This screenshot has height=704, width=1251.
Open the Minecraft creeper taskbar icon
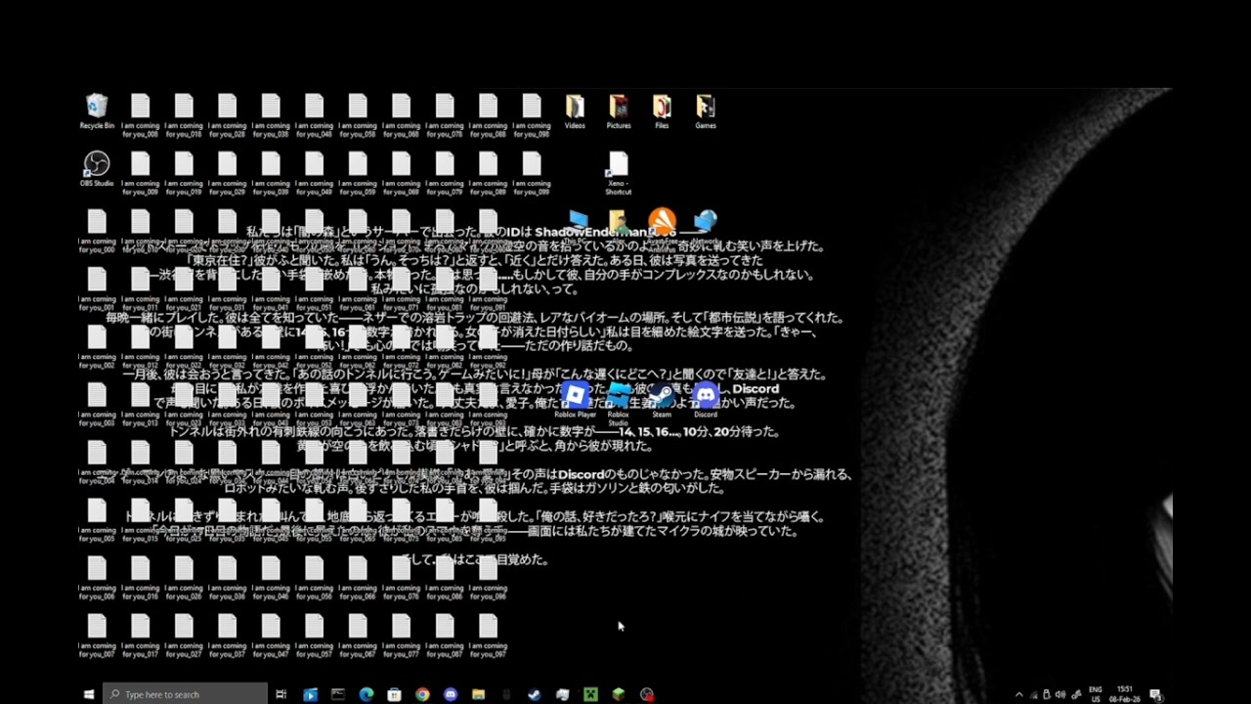(590, 694)
